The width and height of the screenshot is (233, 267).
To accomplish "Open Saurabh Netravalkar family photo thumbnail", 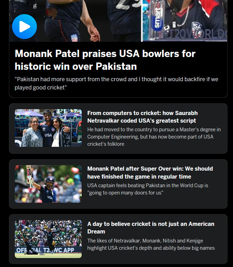I will point(48,128).
